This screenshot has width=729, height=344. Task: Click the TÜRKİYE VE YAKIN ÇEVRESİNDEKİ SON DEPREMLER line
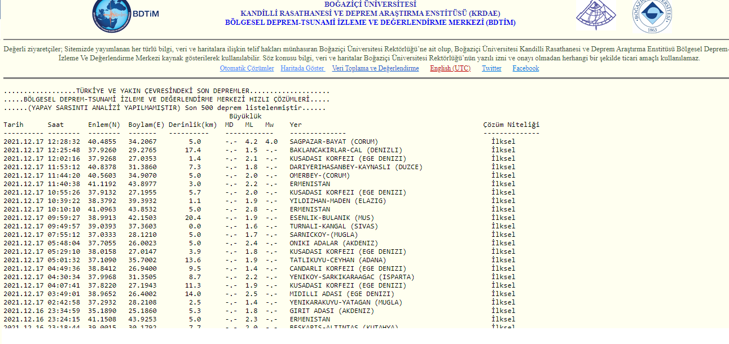tap(166, 91)
